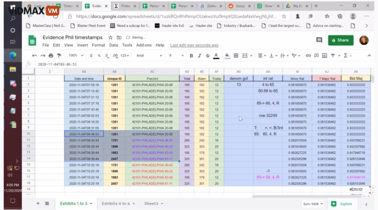Open MasterClass | Neil G... bookmark

46,26
